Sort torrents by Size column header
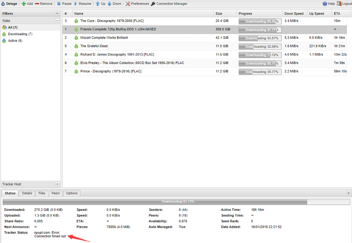Viewport: 352px width, 243px height. pyautogui.click(x=225, y=13)
